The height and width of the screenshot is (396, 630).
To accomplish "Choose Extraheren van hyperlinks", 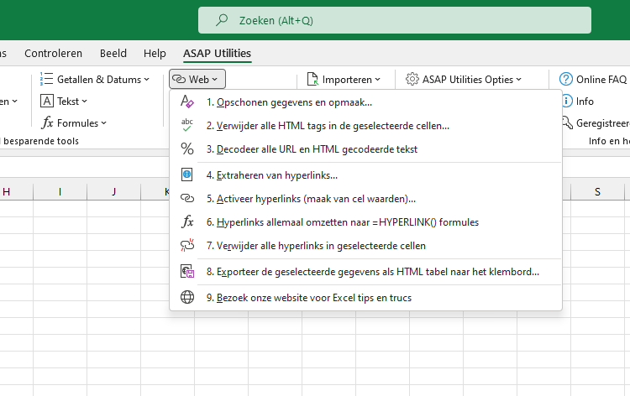I will click(365, 175).
